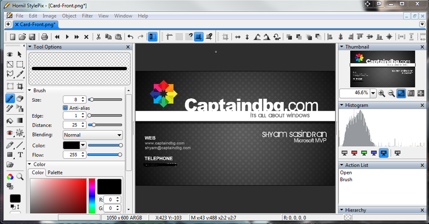Click the vertical hue color strip
This screenshot has width=429, height=224.
tap(92, 196)
